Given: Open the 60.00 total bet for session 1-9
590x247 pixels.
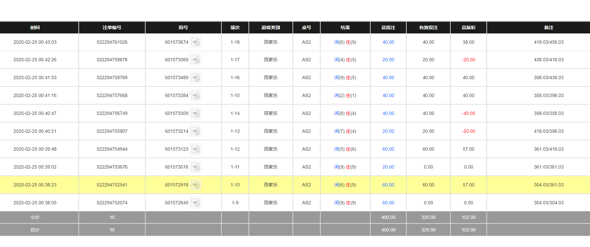Looking at the screenshot, I should pyautogui.click(x=388, y=203).
